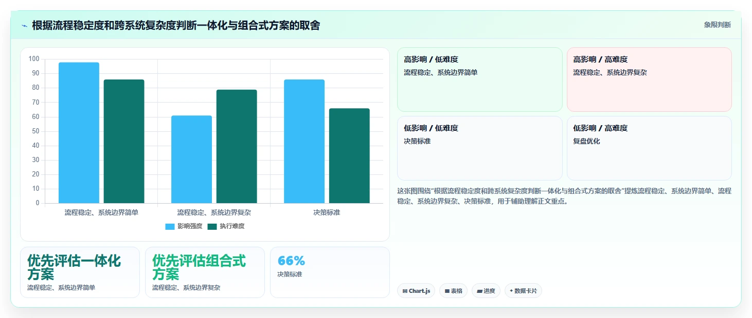Click the green 执行难度 bar for 流程稳定、系统边界复杂
The height and width of the screenshot is (318, 752).
(237, 146)
